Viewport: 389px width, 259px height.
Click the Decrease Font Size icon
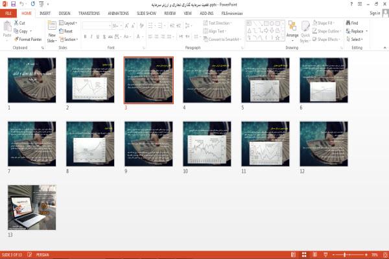133,26
